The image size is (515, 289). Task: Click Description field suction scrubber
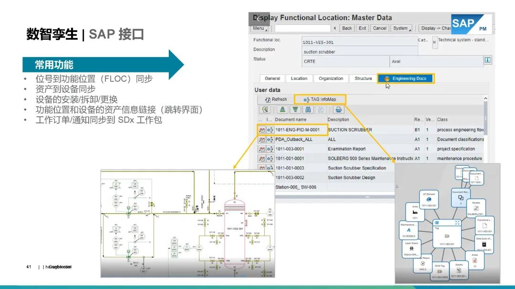click(x=360, y=51)
